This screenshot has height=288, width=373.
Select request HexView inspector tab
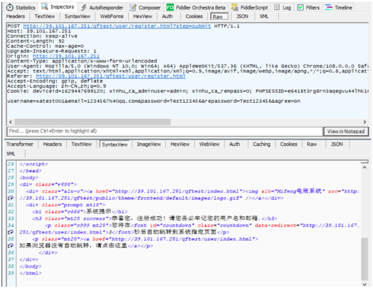click(143, 16)
